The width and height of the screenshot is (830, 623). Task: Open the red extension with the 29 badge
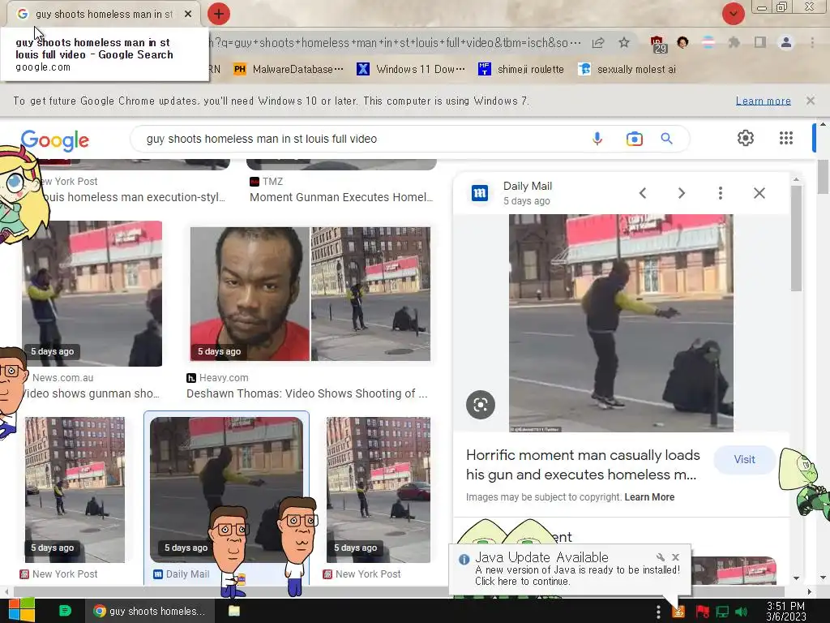pyautogui.click(x=658, y=44)
